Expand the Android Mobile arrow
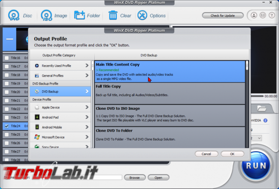 click(x=87, y=127)
